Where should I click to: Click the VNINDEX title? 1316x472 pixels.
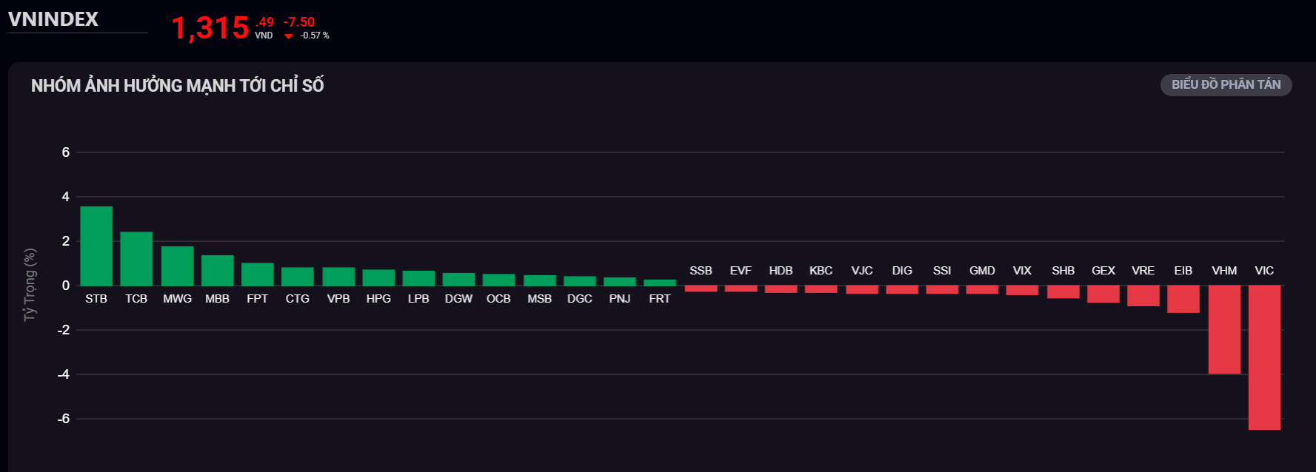(x=53, y=19)
